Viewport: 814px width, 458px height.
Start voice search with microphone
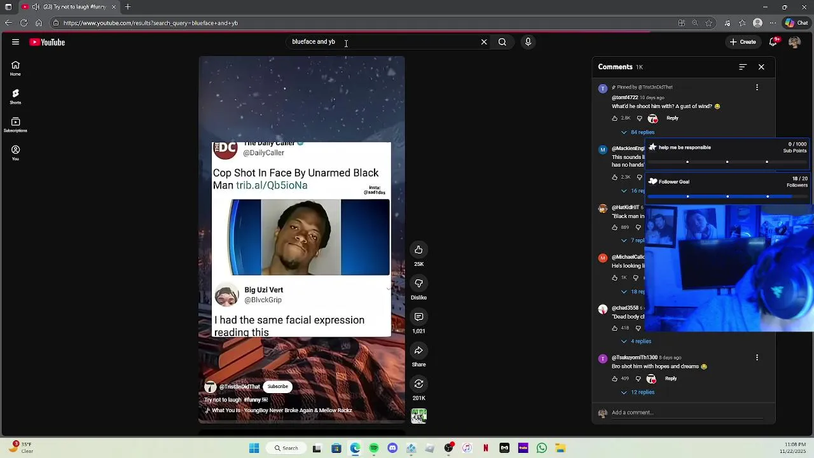tap(528, 42)
